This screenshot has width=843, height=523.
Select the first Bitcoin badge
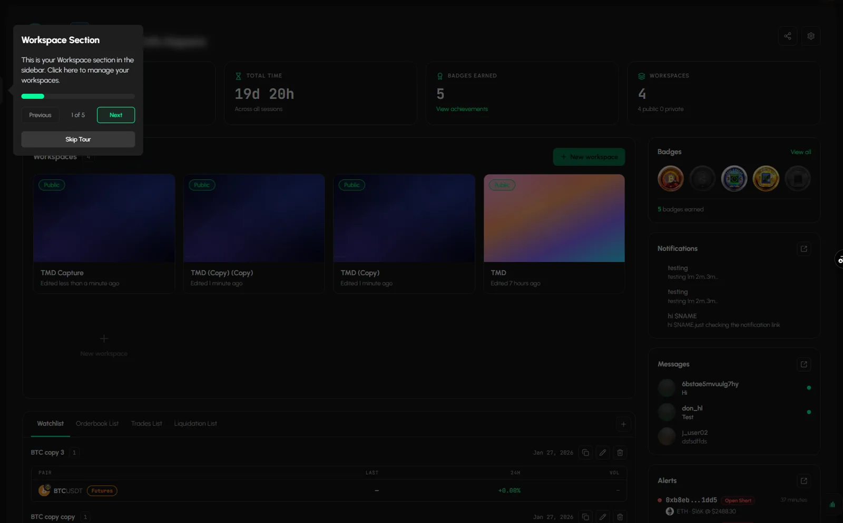coord(671,179)
